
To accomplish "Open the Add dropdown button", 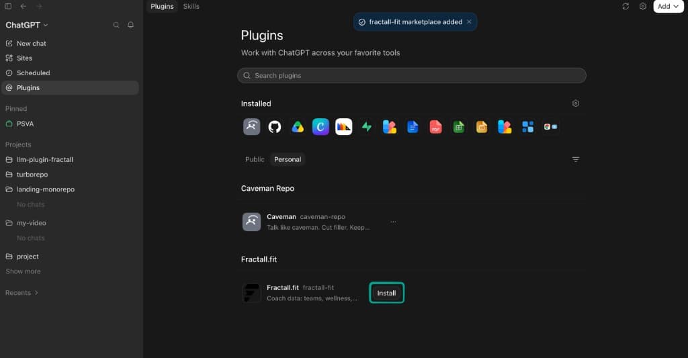I will pos(668,6).
